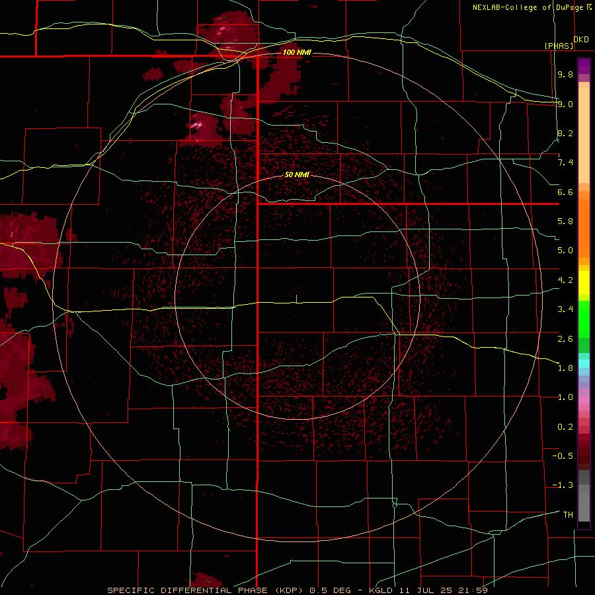The image size is (595, 595).
Task: Click the KGLD radar station identifier
Action: click(381, 590)
